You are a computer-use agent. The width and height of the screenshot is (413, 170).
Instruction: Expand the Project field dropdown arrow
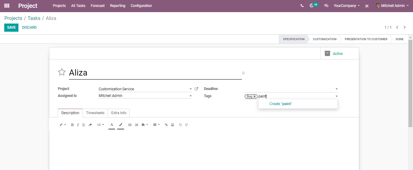tap(190, 89)
